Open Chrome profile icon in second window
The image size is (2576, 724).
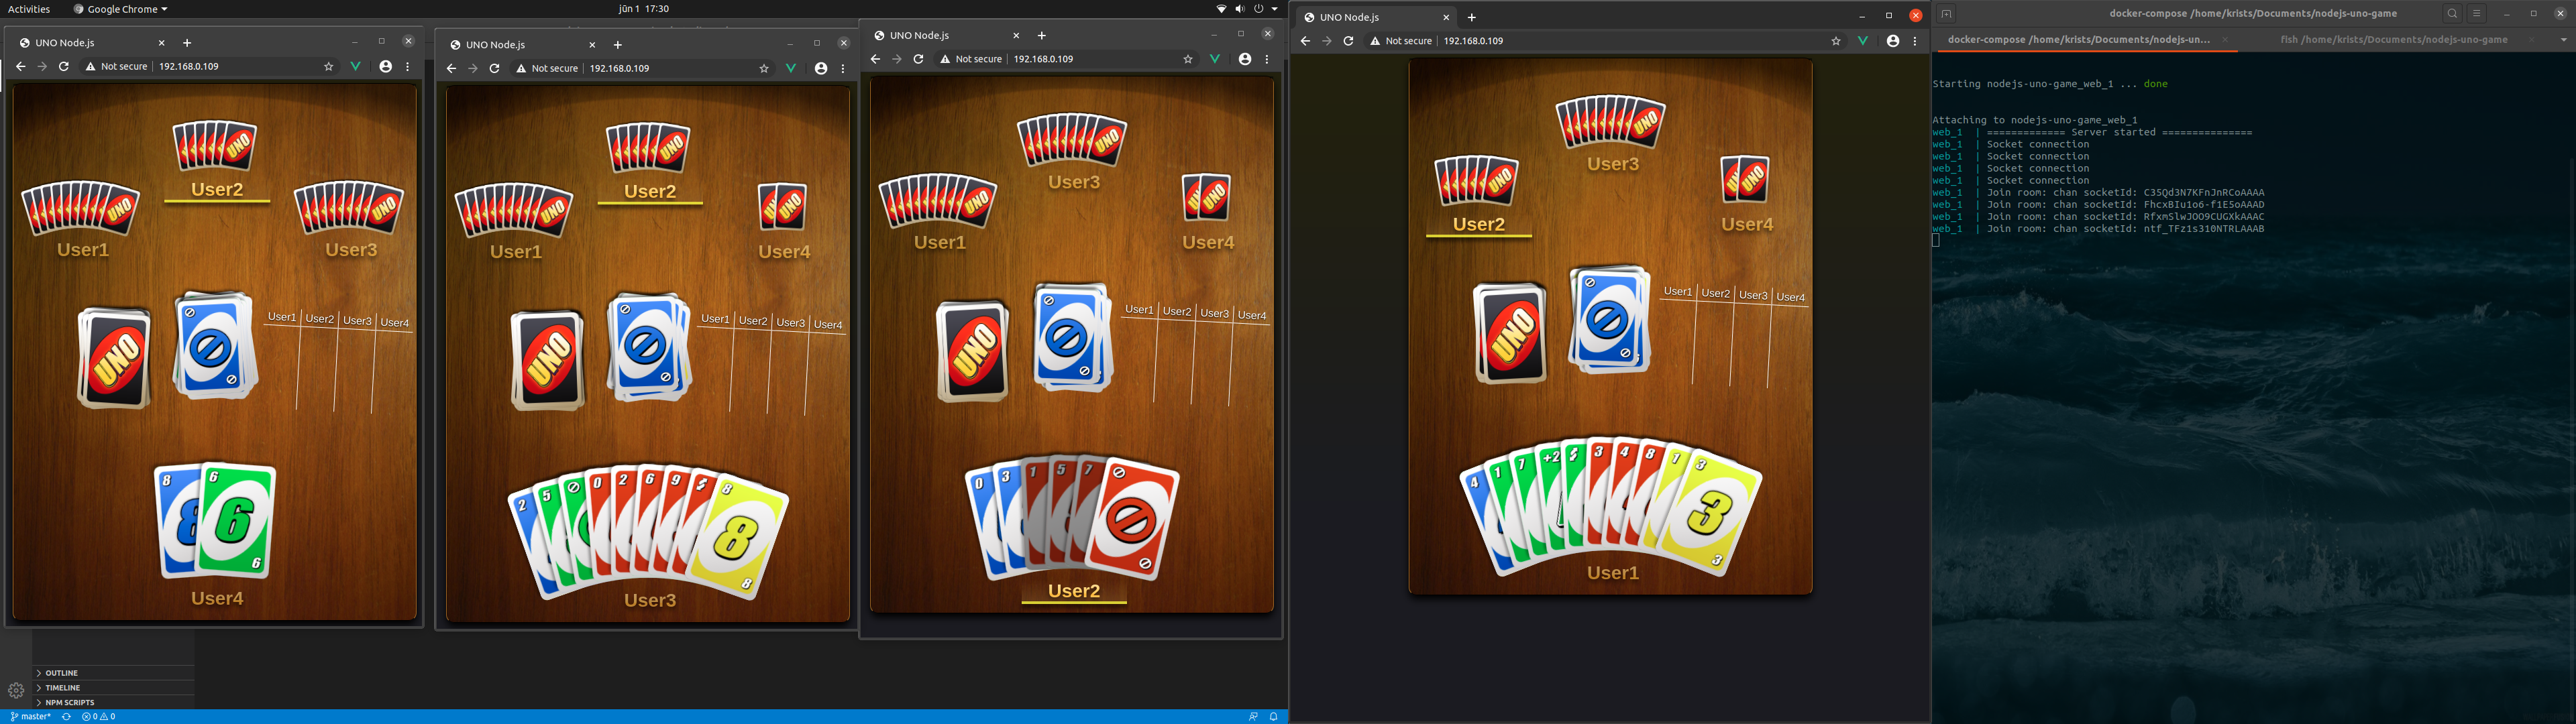(x=821, y=69)
